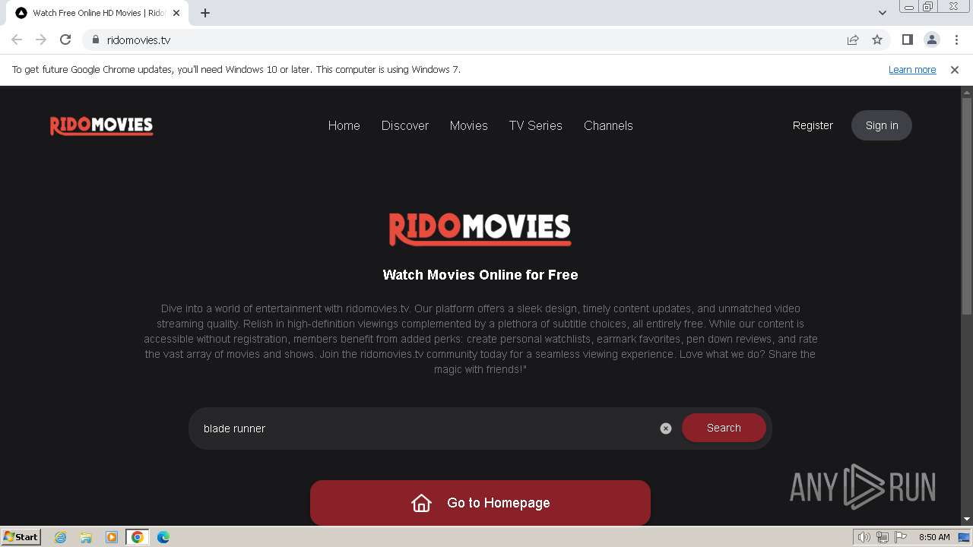The width and height of the screenshot is (973, 547).
Task: Click the browser back arrow
Action: coord(17,40)
